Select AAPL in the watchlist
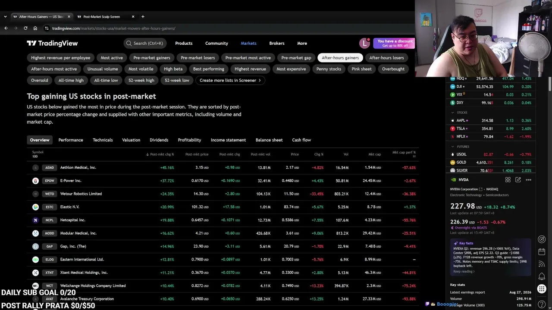The height and width of the screenshot is (310, 552). (x=491, y=121)
